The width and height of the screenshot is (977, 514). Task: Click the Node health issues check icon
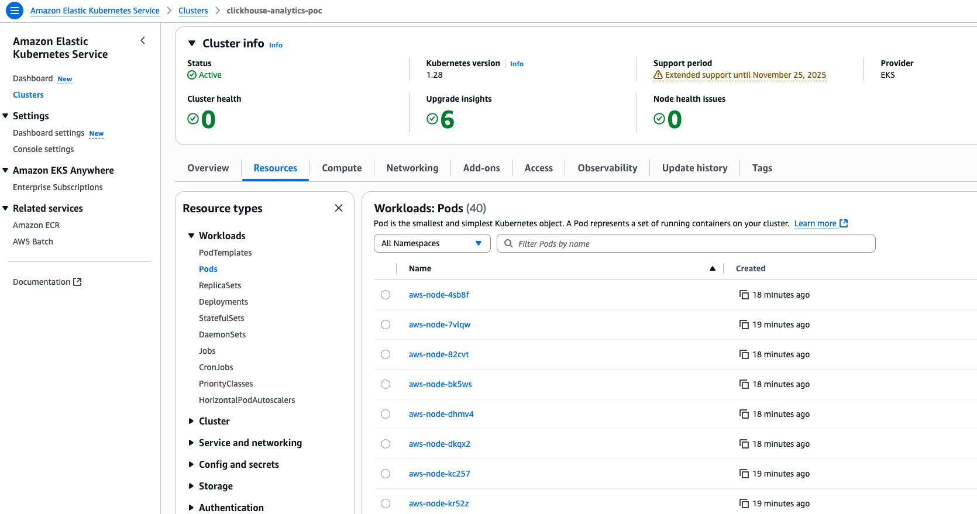(x=659, y=119)
